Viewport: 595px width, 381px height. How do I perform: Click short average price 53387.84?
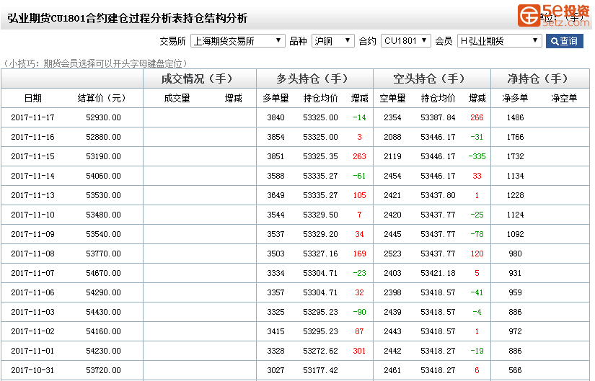point(438,117)
